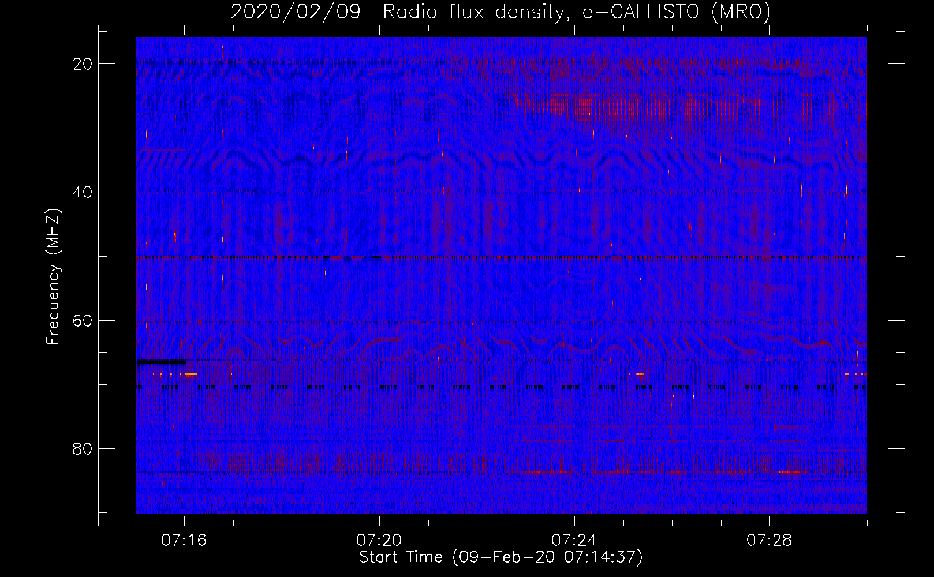Click the 'Frequency (MHZ)' axis label
This screenshot has height=577, width=934.
click(x=53, y=277)
